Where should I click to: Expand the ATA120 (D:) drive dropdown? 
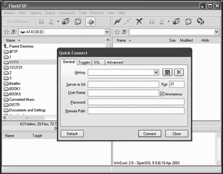(x=107, y=32)
